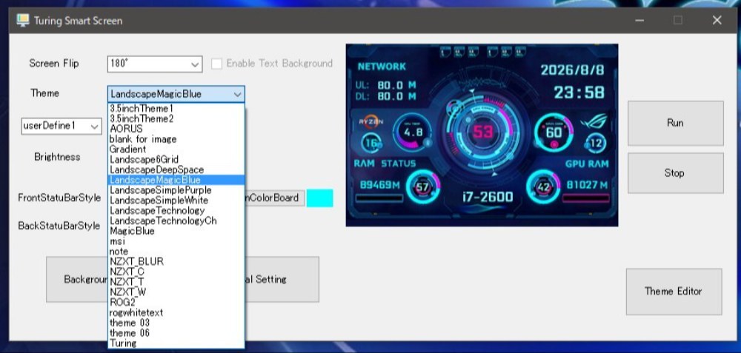
Task: Minimize the Turing Smart Screen window
Action: [640, 20]
